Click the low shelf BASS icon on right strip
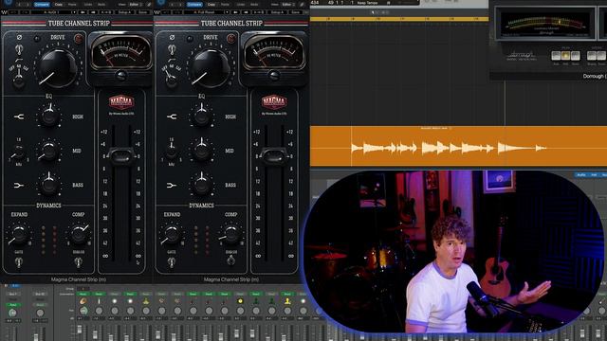Screen dimensions: 607x341 coord(172,186)
